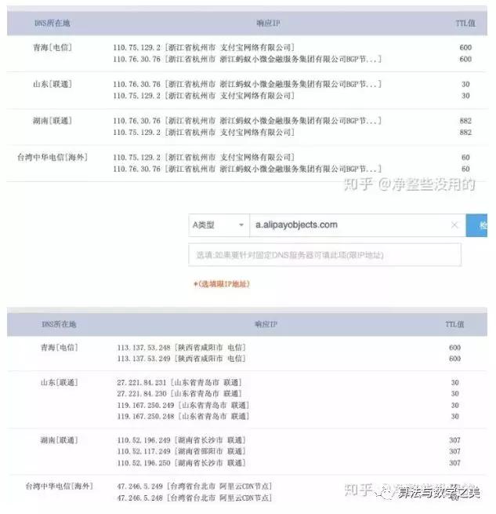This screenshot has width=496, height=514.
Task: Click 响应IP header in the upper table
Action: [x=268, y=24]
